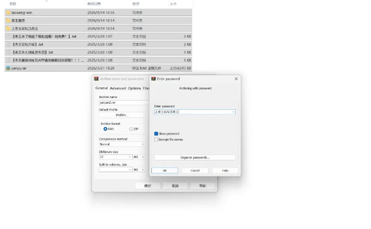Click 帮助 in the Archive name and parameters dialog
Viewport: 371px width, 229px height.
pos(203,186)
